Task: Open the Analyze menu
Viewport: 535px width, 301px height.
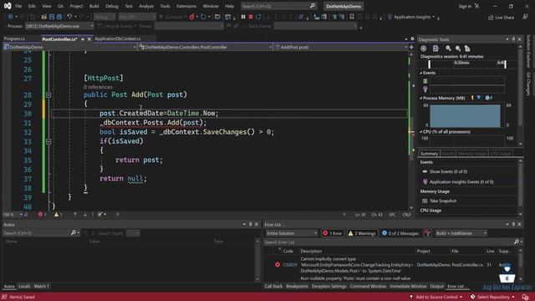Action: (146, 6)
